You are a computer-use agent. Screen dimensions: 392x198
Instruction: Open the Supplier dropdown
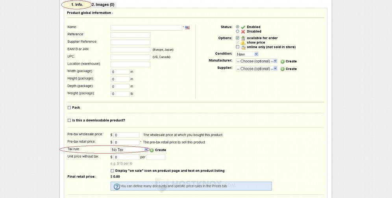257,69
